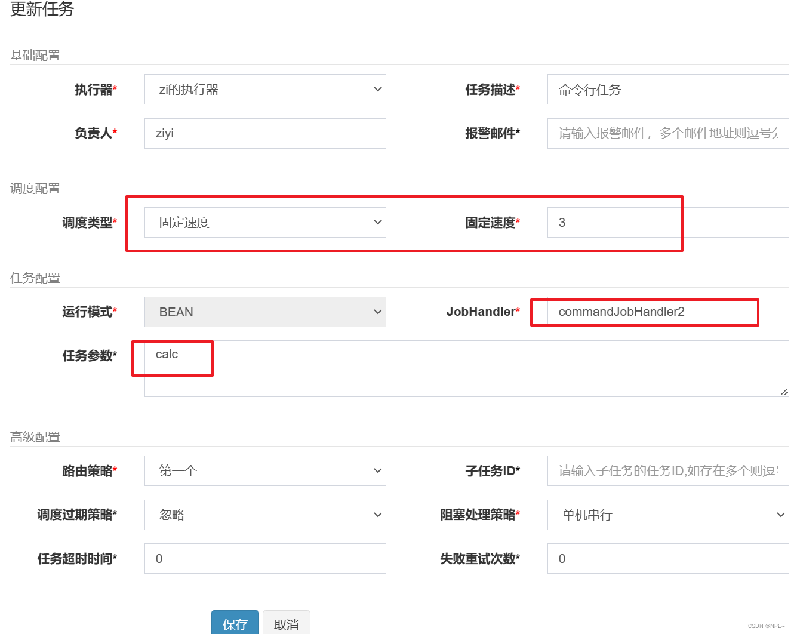Click the 任务参数 textarea resize handle
794x634 pixels.
(784, 392)
